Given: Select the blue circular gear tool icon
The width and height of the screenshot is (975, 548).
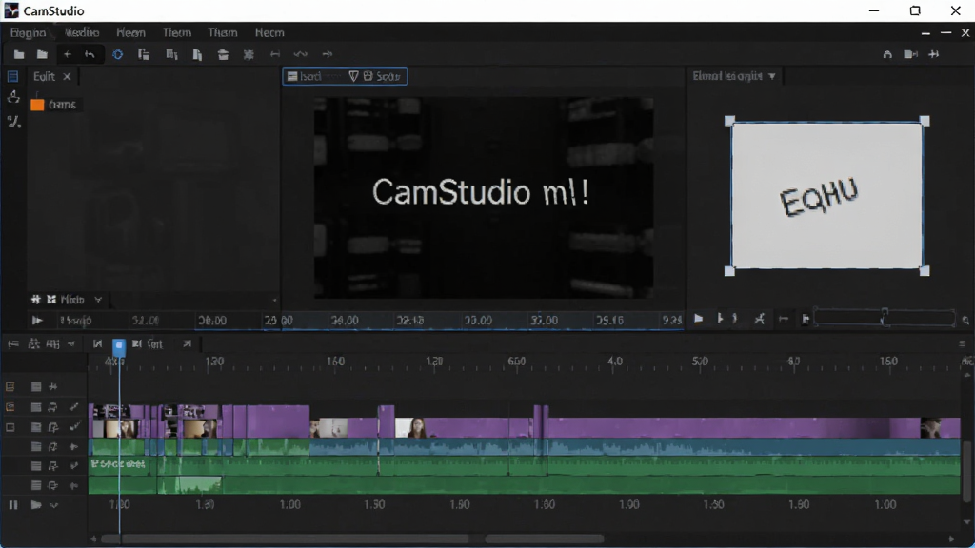Looking at the screenshot, I should click(x=117, y=54).
